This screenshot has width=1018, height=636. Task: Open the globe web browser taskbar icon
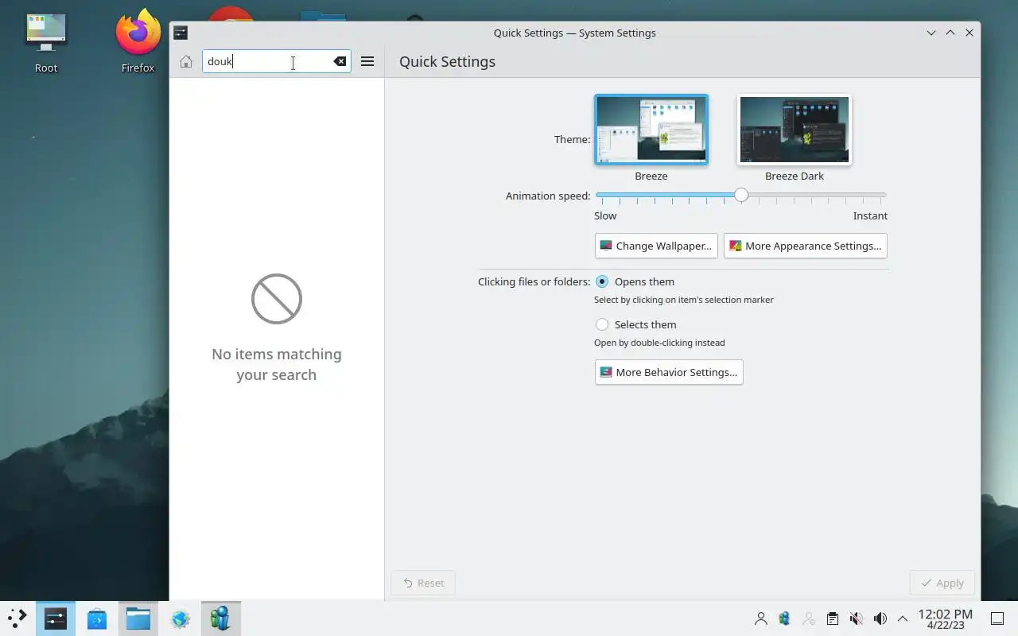(181, 619)
